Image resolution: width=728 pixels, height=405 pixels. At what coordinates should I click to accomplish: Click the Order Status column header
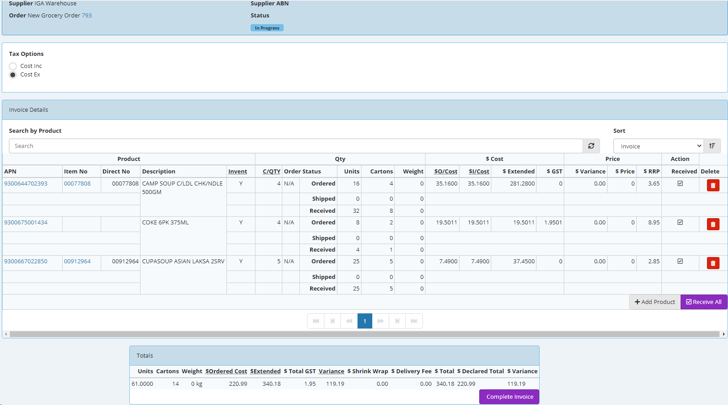(x=302, y=171)
